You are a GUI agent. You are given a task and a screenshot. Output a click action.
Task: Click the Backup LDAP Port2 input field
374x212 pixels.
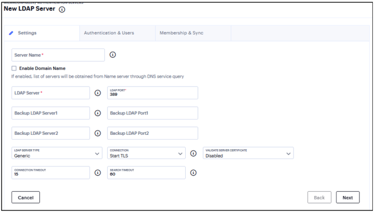152,133
